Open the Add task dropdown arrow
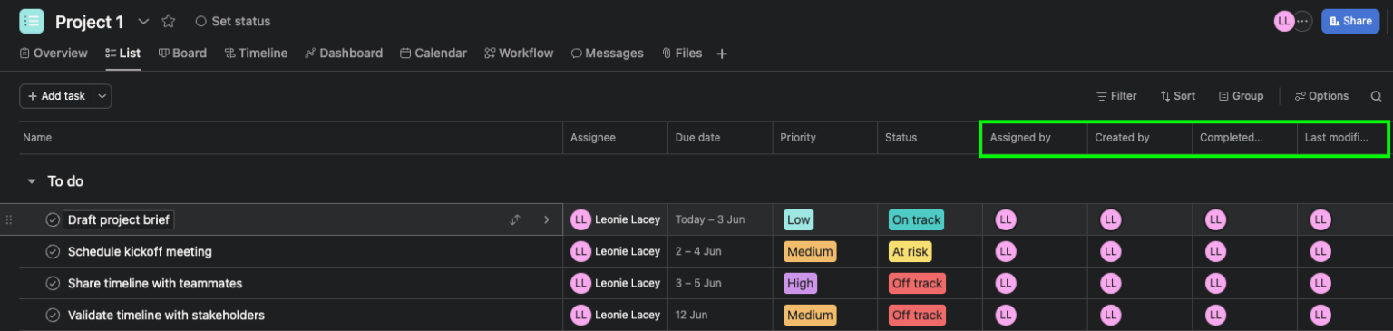This screenshot has height=331, width=1393. 102,96
